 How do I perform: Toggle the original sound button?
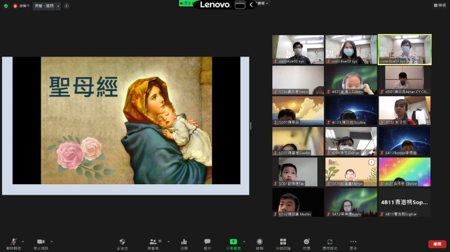[44, 6]
